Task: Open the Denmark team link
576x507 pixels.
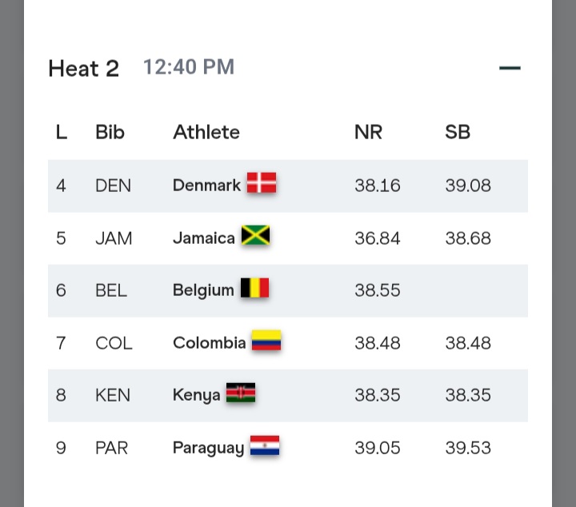Action: (x=206, y=186)
